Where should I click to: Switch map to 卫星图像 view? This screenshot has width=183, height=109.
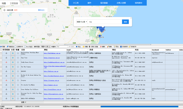coord(14,3)
